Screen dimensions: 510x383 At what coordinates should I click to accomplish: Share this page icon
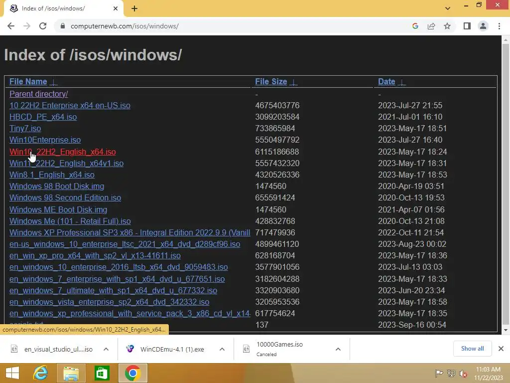431,26
